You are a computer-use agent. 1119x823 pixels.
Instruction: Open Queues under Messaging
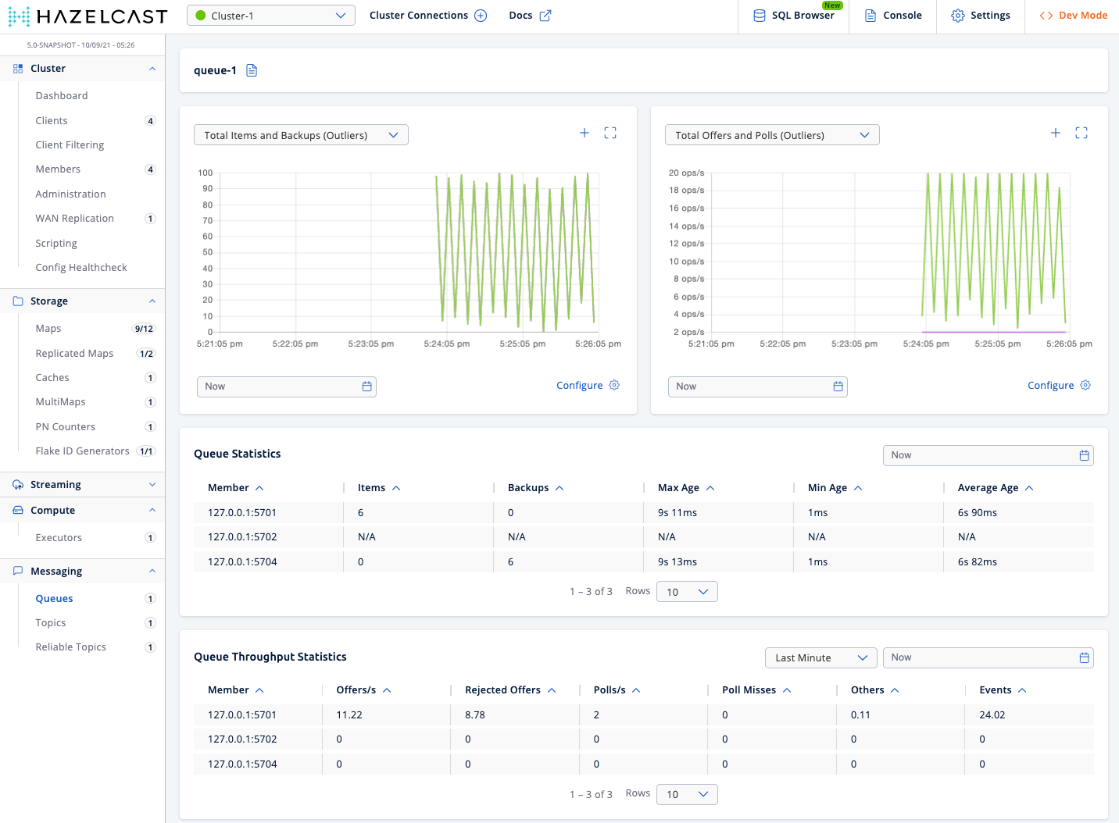click(54, 598)
